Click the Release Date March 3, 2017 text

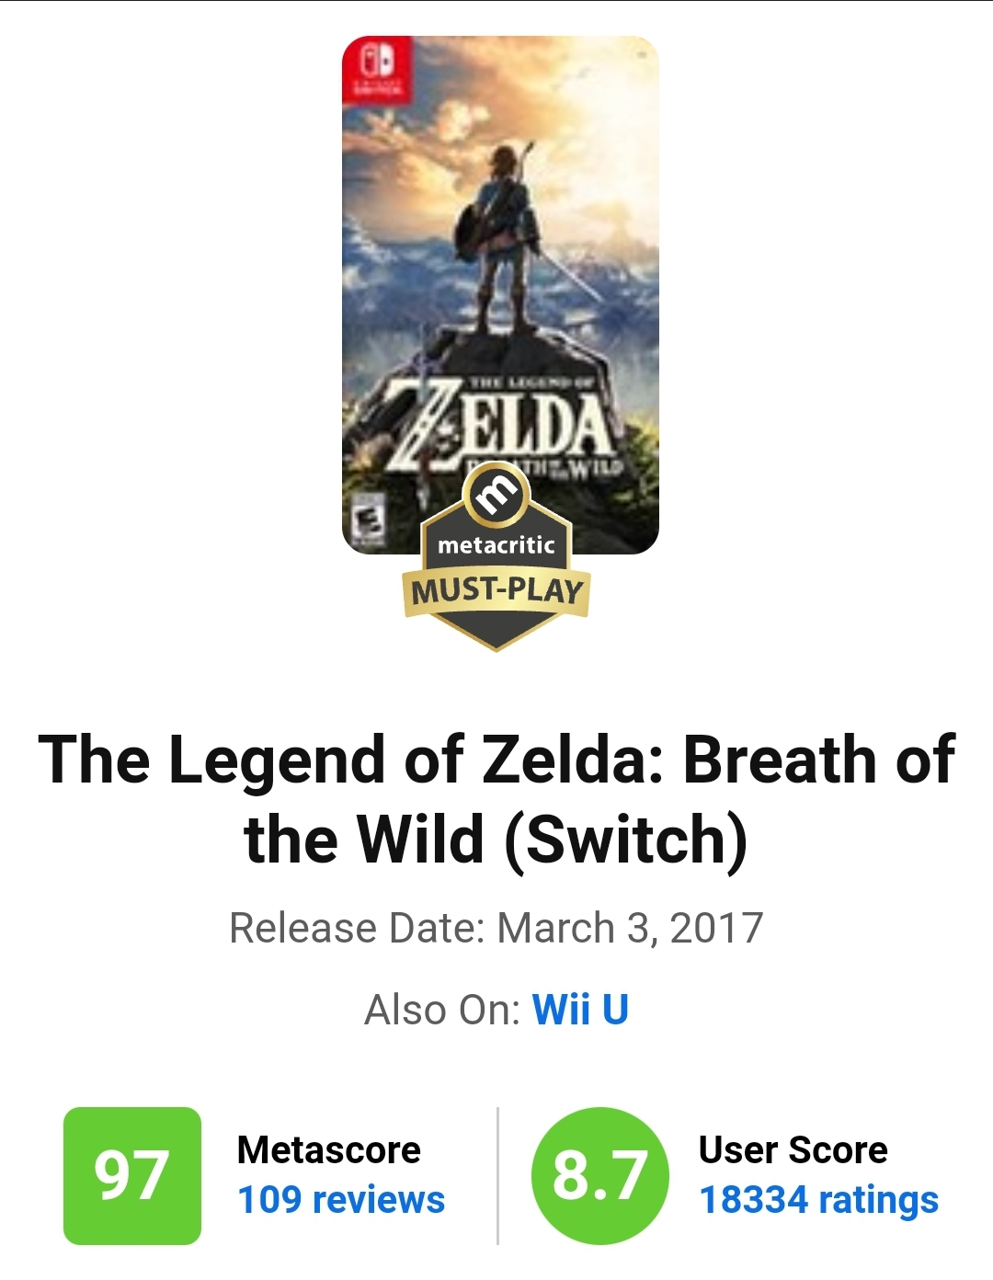coord(496,928)
